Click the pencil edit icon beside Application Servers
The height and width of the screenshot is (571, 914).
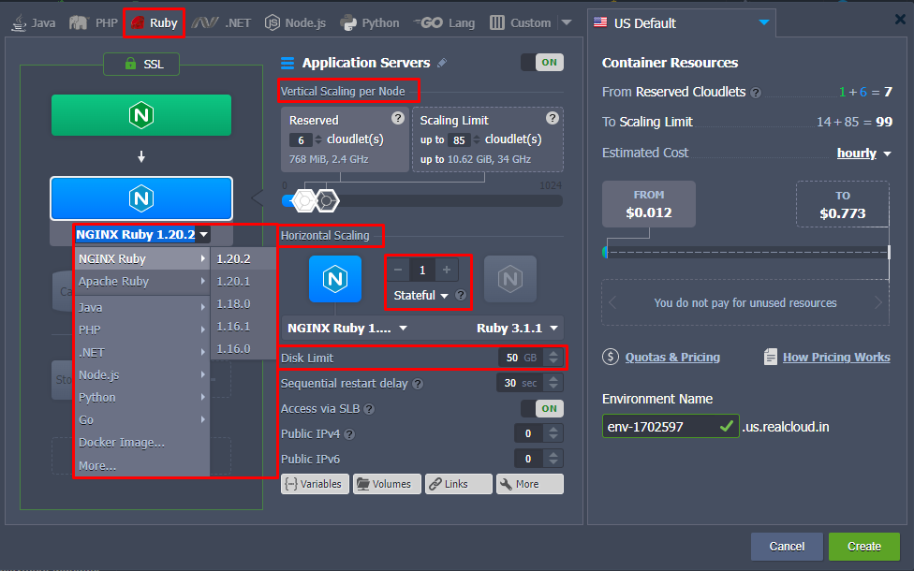click(442, 63)
